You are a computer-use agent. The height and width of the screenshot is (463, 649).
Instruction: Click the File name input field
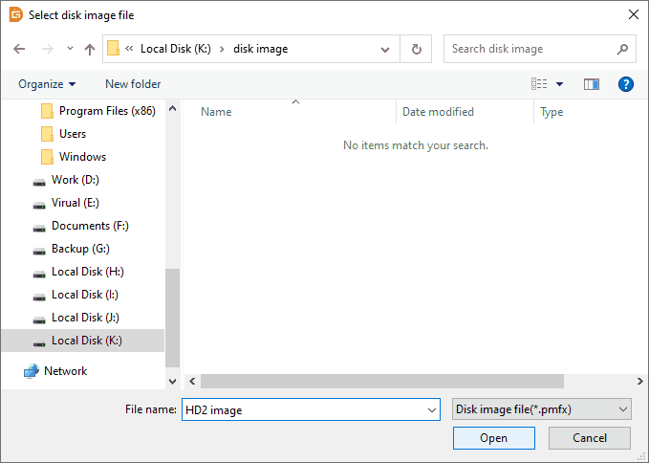coord(304,409)
